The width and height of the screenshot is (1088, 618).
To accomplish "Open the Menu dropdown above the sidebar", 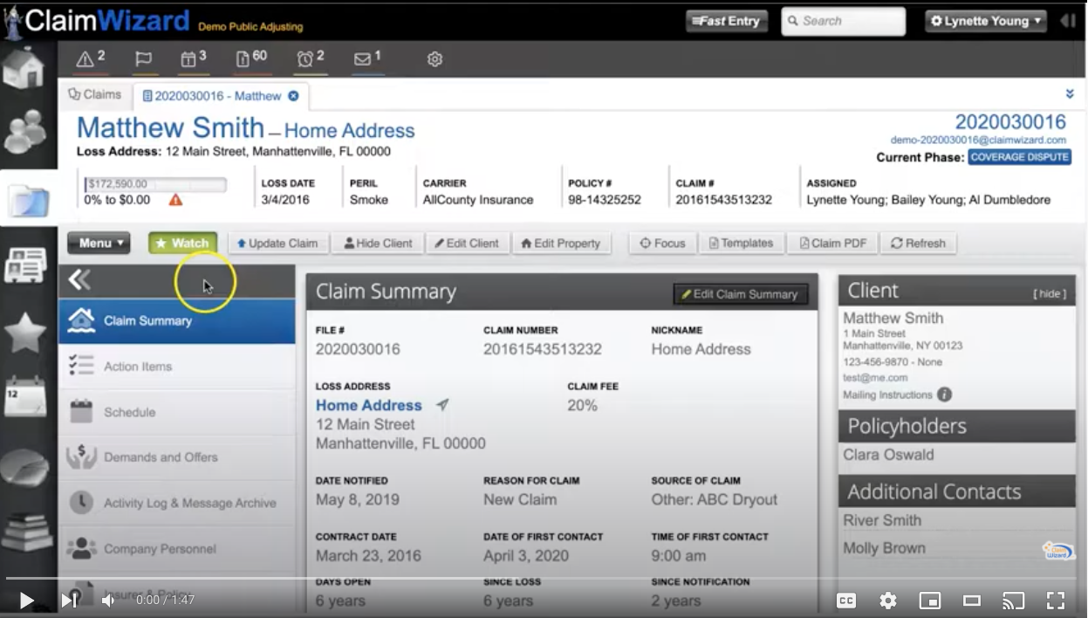I will click(98, 244).
